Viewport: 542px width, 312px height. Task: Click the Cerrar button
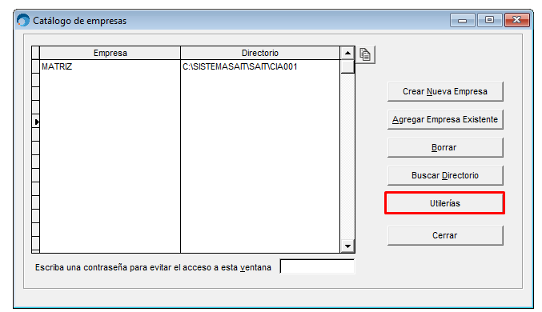445,236
